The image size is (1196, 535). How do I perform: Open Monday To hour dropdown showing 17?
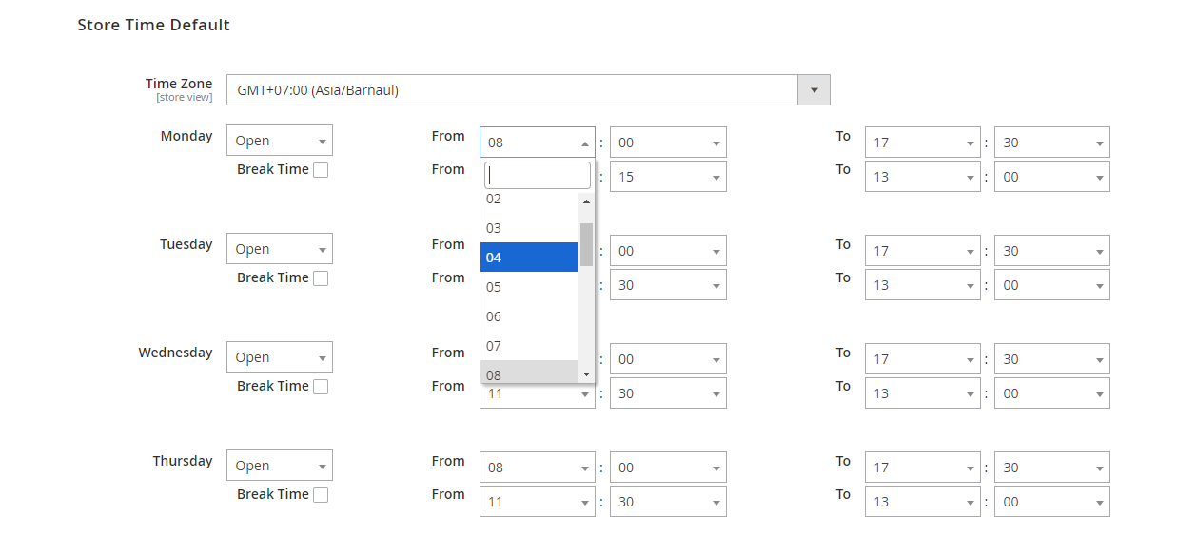922,143
